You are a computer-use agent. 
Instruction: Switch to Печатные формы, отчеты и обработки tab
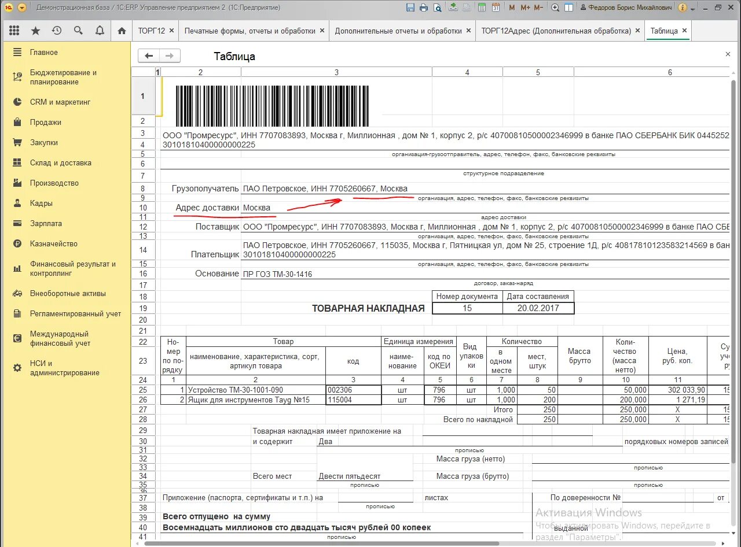tap(250, 31)
